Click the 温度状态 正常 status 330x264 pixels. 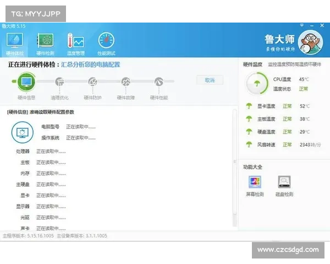[x=303, y=89]
